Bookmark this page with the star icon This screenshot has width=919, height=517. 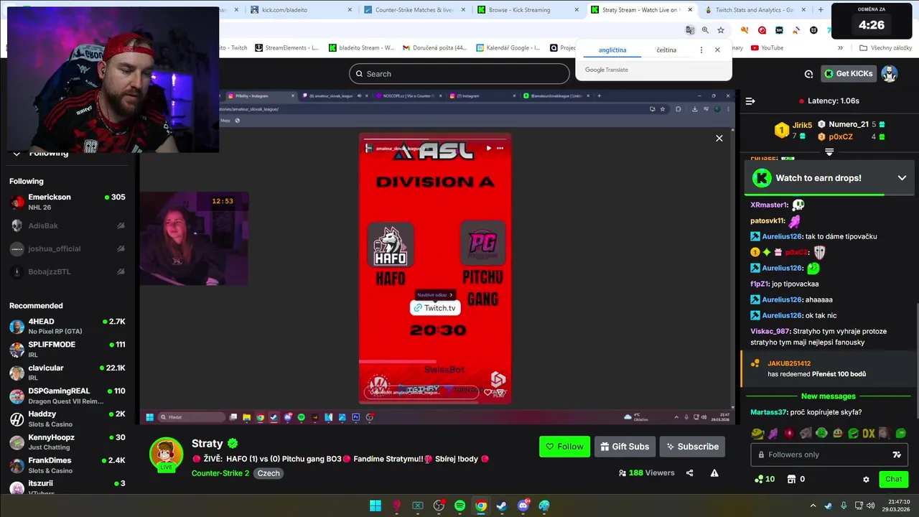721,30
